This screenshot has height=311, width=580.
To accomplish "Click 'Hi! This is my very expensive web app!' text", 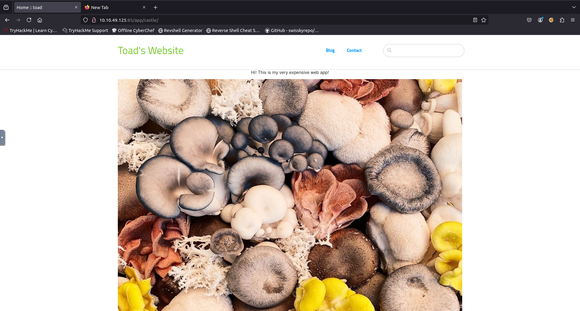I will coord(290,72).
